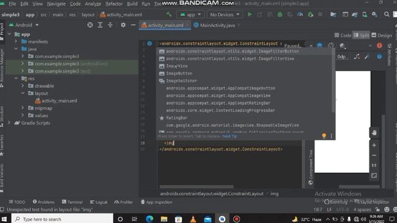Image resolution: width=397 pixels, height=223 pixels.
Task: Open the Problems tool window
Action: click(43, 202)
